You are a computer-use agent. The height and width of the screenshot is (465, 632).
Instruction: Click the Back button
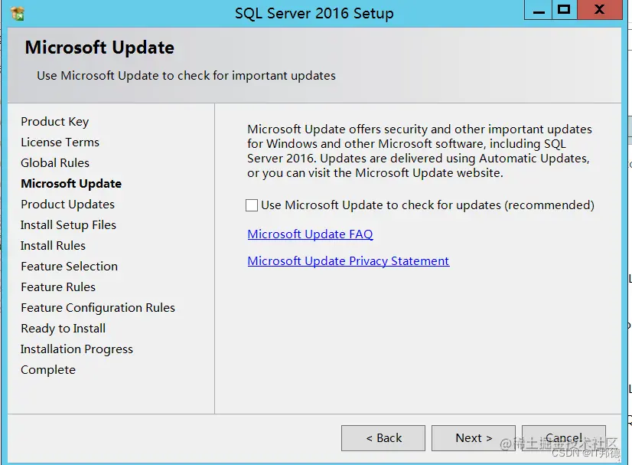click(383, 438)
